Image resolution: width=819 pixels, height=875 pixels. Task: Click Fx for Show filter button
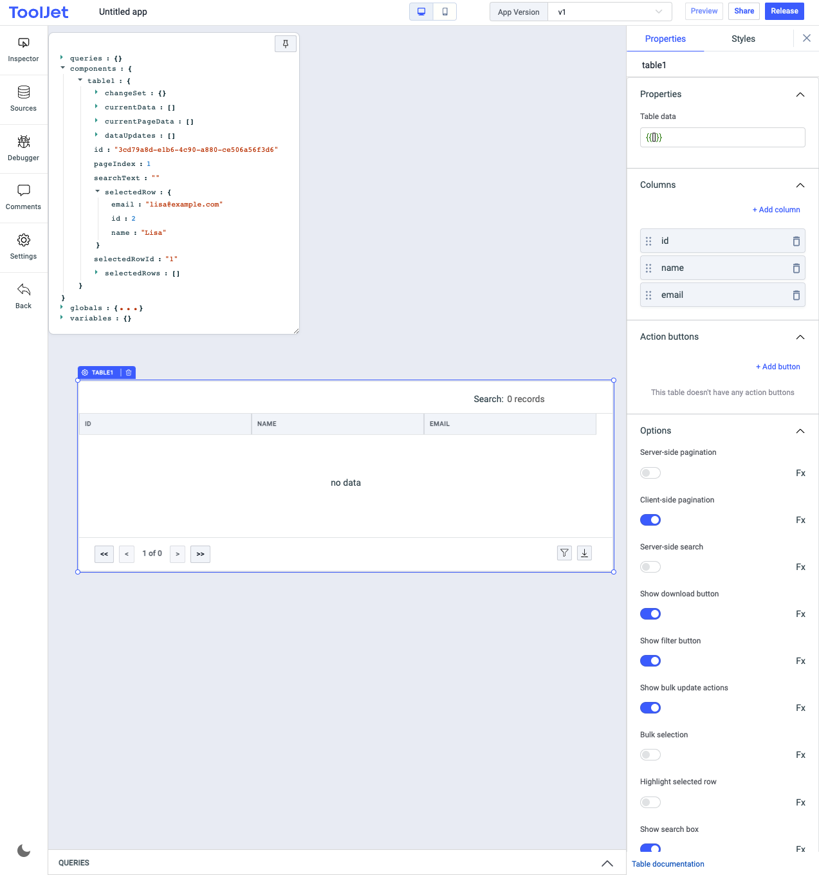(x=800, y=661)
